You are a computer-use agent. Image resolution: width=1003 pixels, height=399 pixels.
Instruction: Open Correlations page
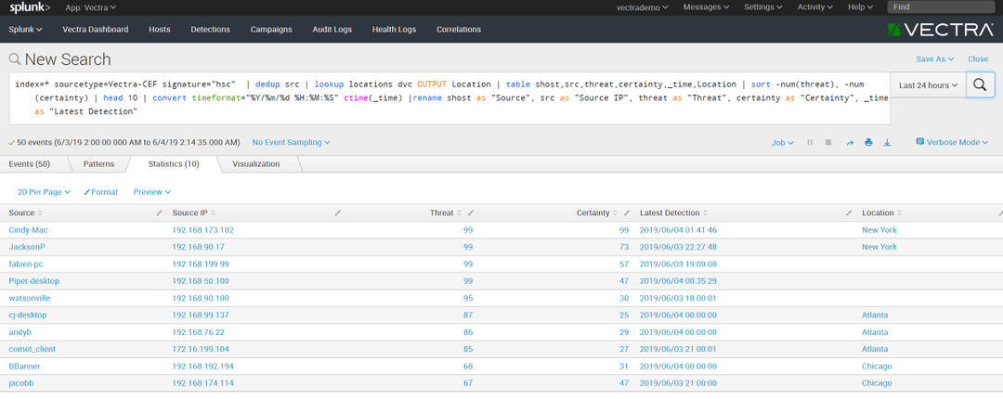(459, 30)
